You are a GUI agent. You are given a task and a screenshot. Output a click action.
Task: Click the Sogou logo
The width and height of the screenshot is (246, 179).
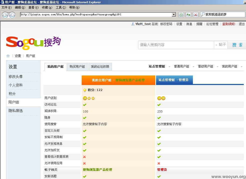coord(33,43)
